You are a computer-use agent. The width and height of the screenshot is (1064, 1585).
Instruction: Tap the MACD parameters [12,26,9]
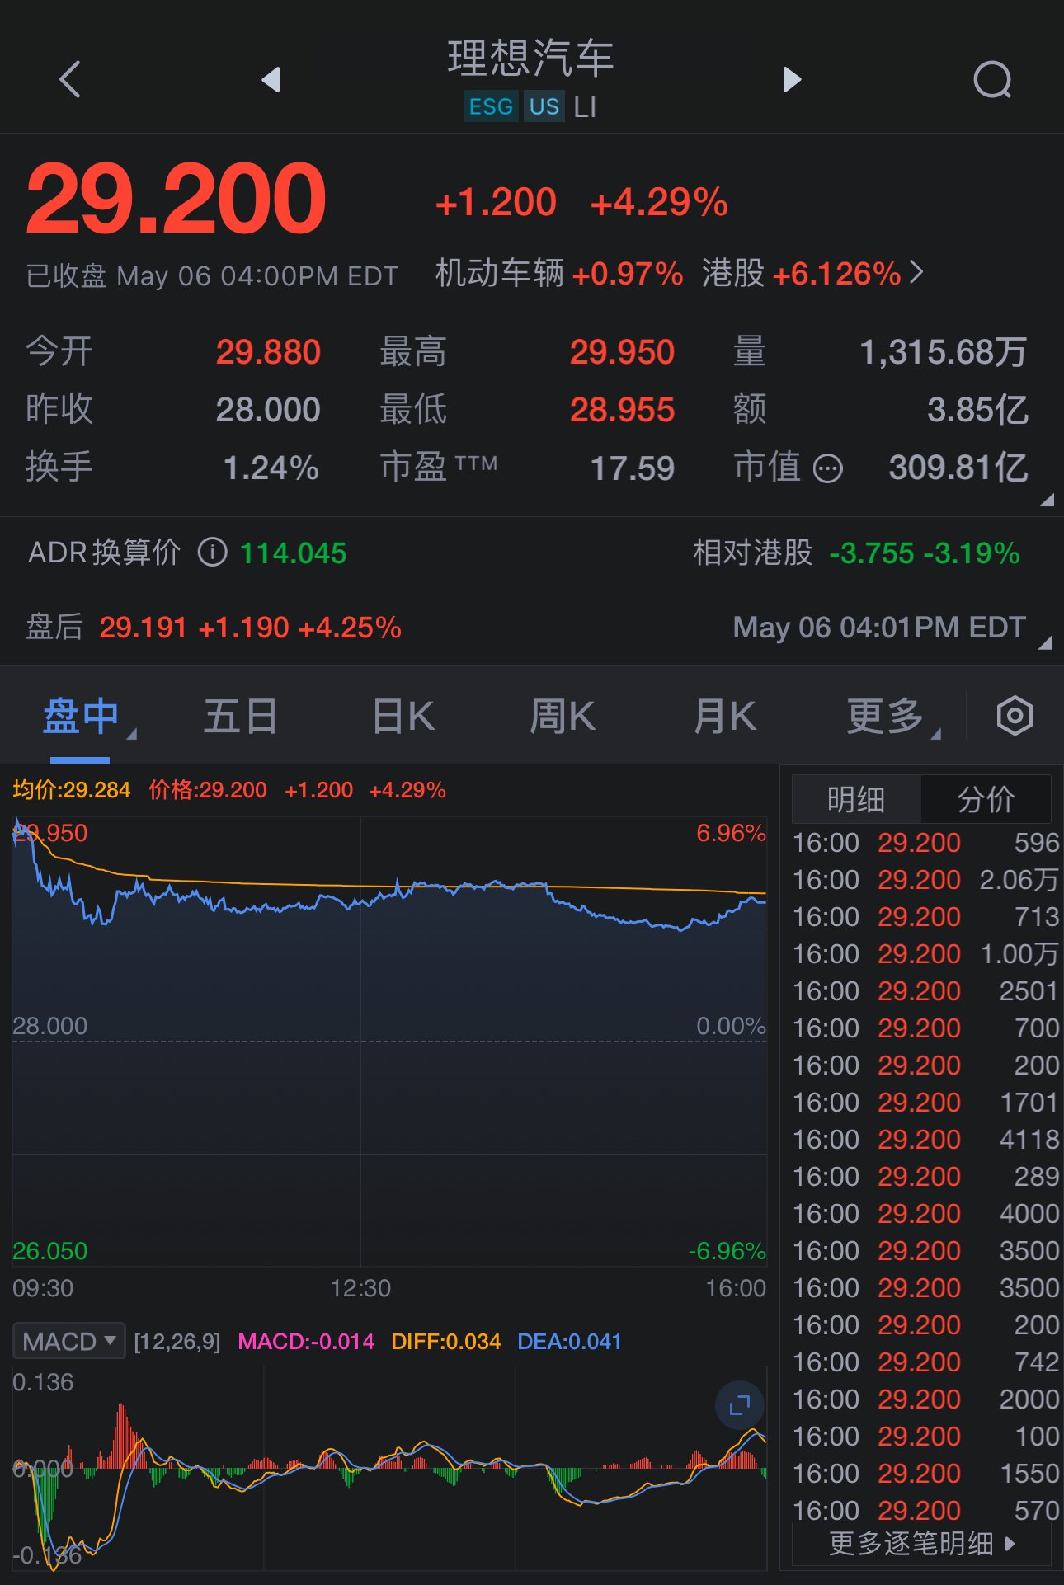point(177,1342)
